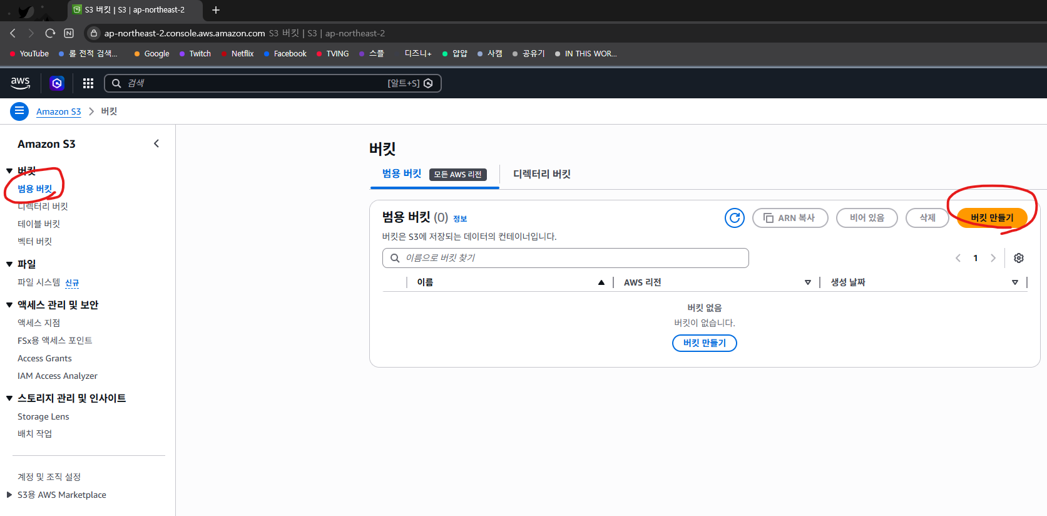The width and height of the screenshot is (1047, 516).
Task: Click the AWS logo home icon
Action: [20, 83]
